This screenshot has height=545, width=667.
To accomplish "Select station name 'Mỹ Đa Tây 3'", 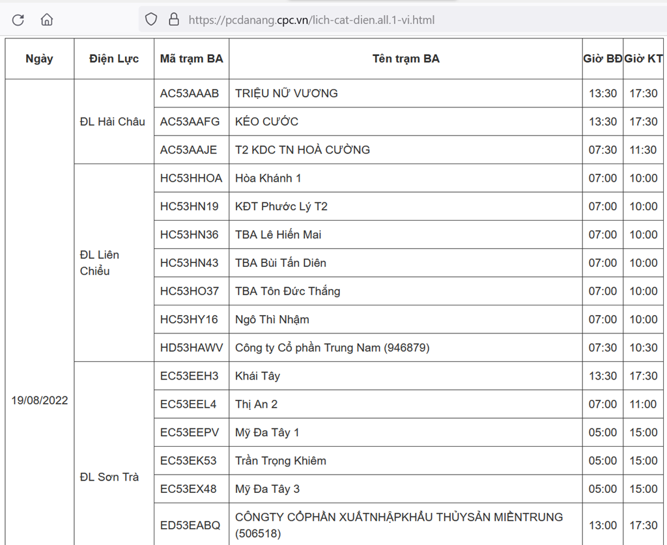I will (x=267, y=489).
